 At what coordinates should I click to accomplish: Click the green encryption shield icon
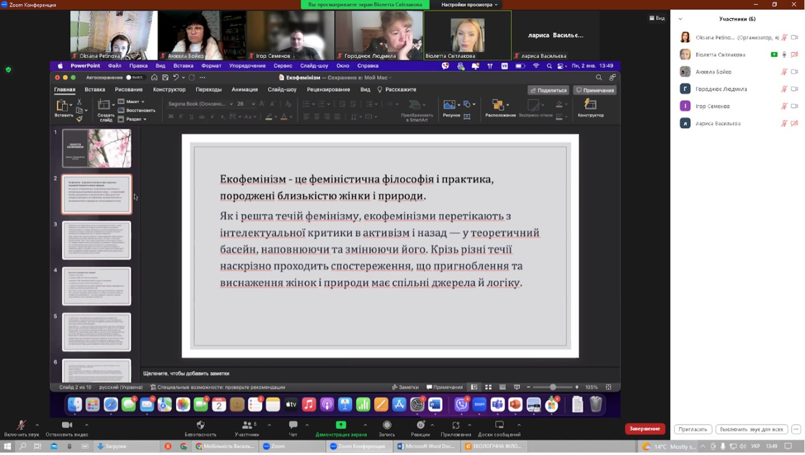coord(8,70)
